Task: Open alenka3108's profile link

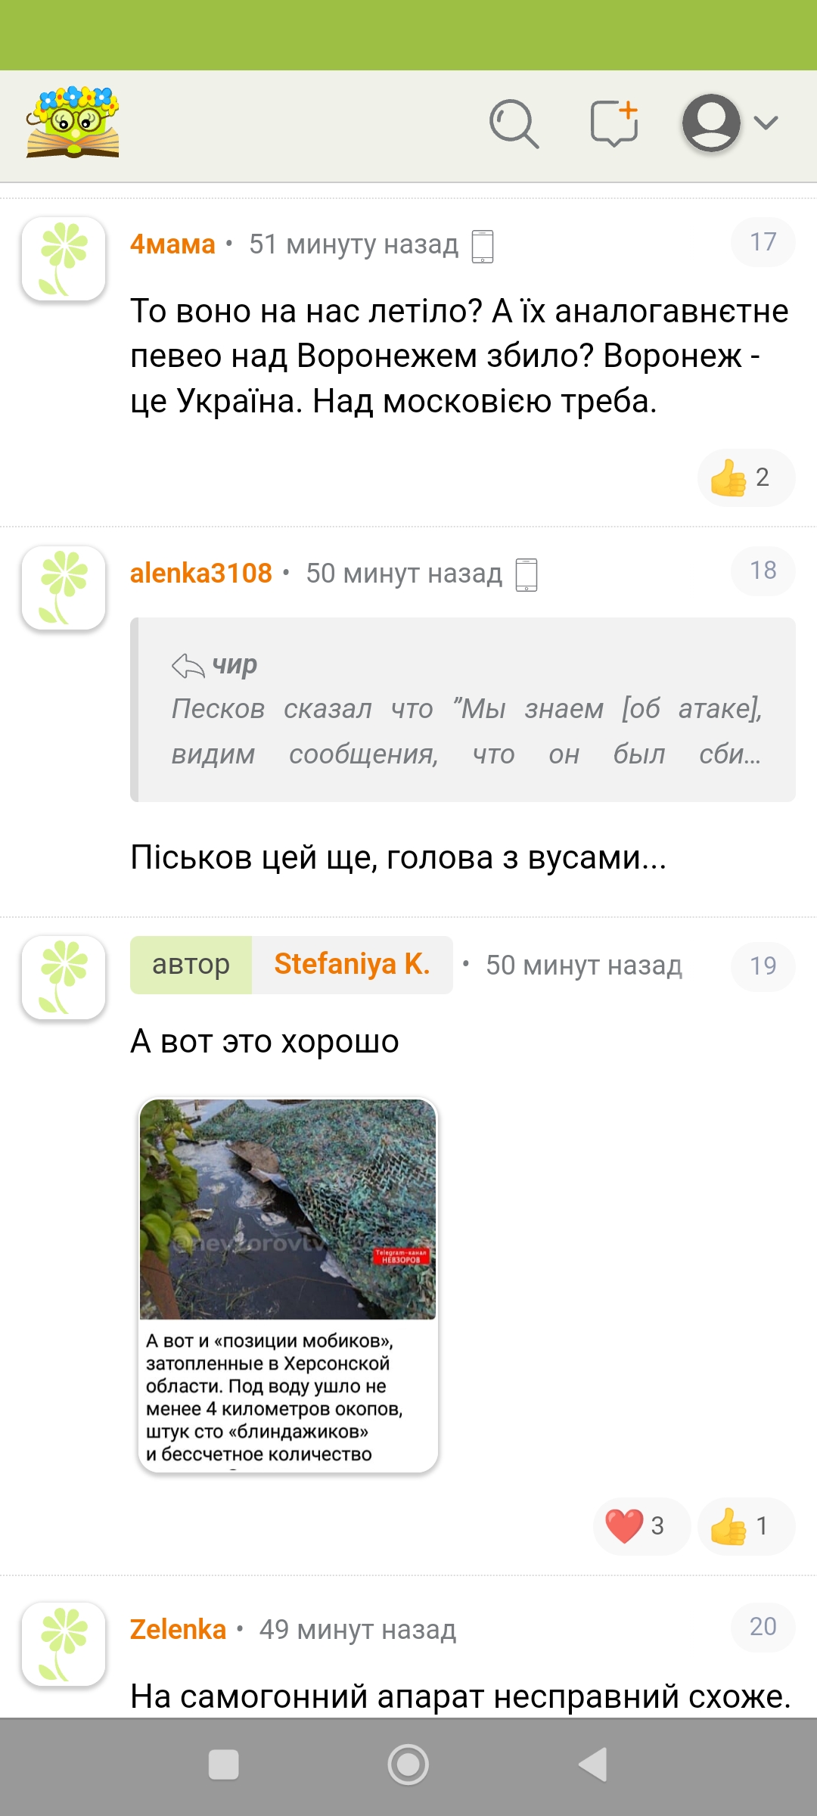Action: coord(200,574)
